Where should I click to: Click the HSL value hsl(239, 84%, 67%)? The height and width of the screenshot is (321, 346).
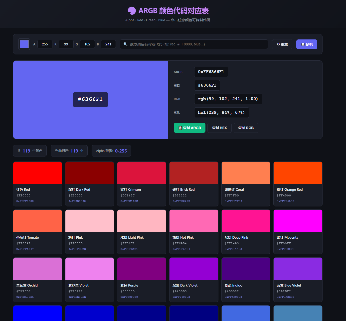click(221, 113)
